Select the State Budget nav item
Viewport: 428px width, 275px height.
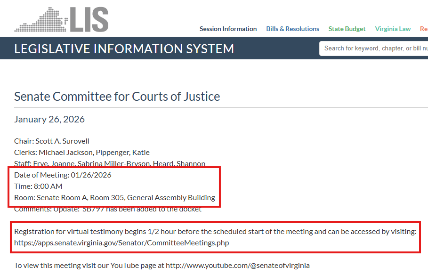coord(347,29)
